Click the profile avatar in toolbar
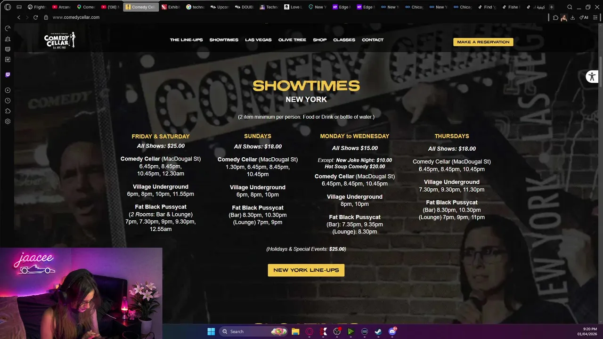Image resolution: width=603 pixels, height=339 pixels. pos(563,17)
